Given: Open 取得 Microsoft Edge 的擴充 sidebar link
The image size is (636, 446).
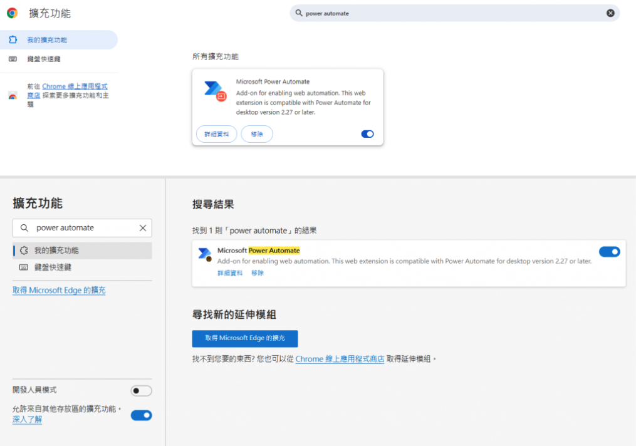Looking at the screenshot, I should tap(60, 290).
